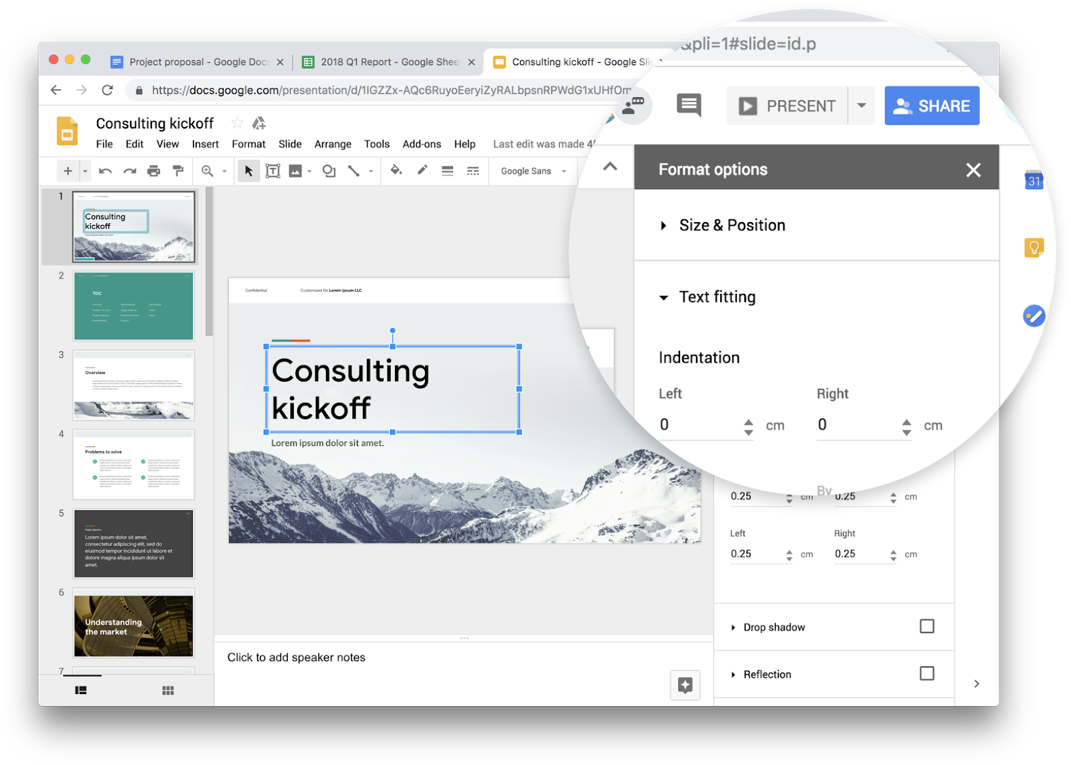The height and width of the screenshot is (765, 1071).
Task: Collapse the Text fitting section
Action: (x=663, y=297)
